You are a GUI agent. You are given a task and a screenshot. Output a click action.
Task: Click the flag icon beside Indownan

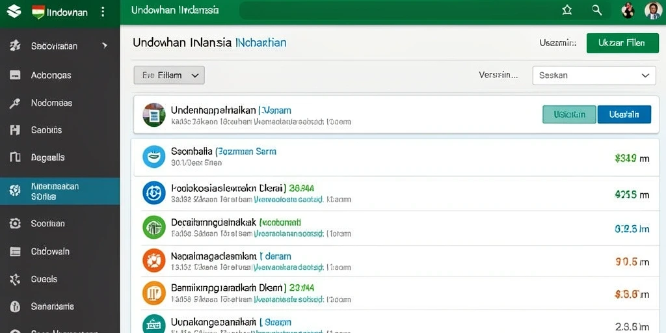click(38, 12)
